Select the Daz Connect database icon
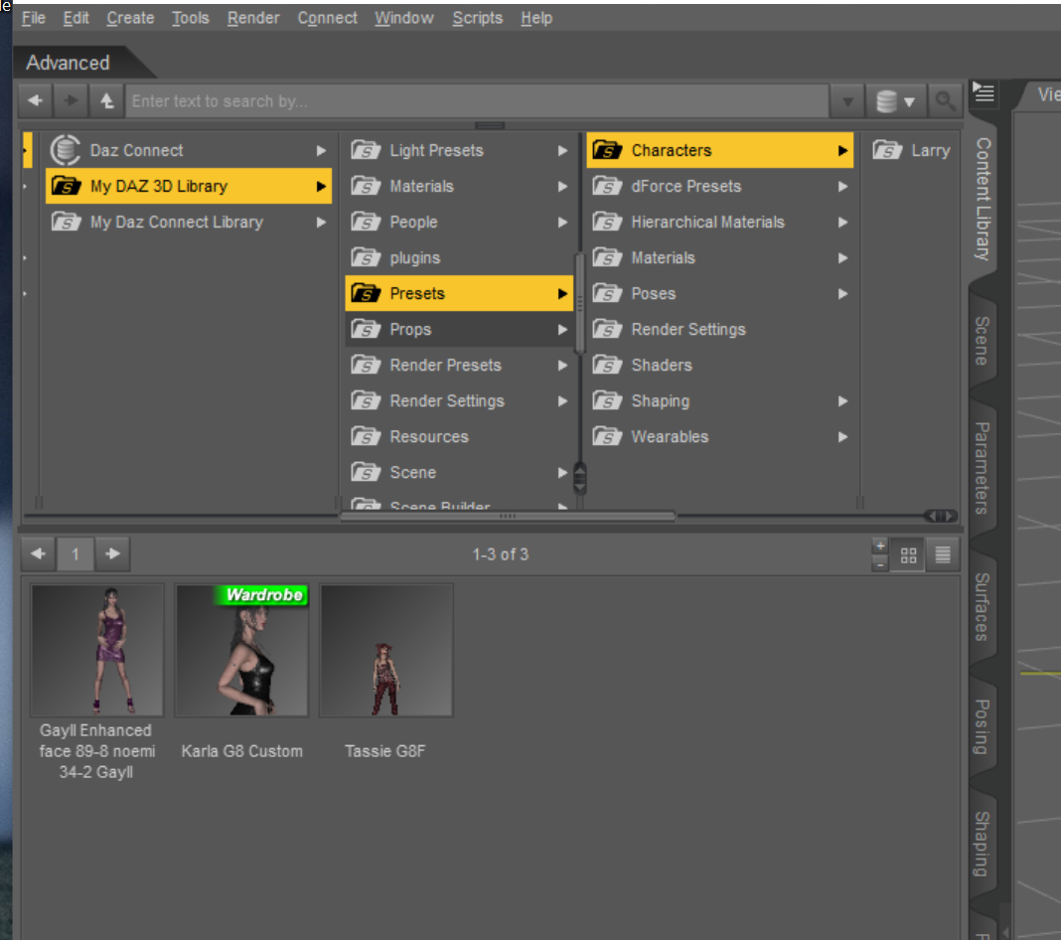Image resolution: width=1061 pixels, height=940 pixels. coord(66,150)
